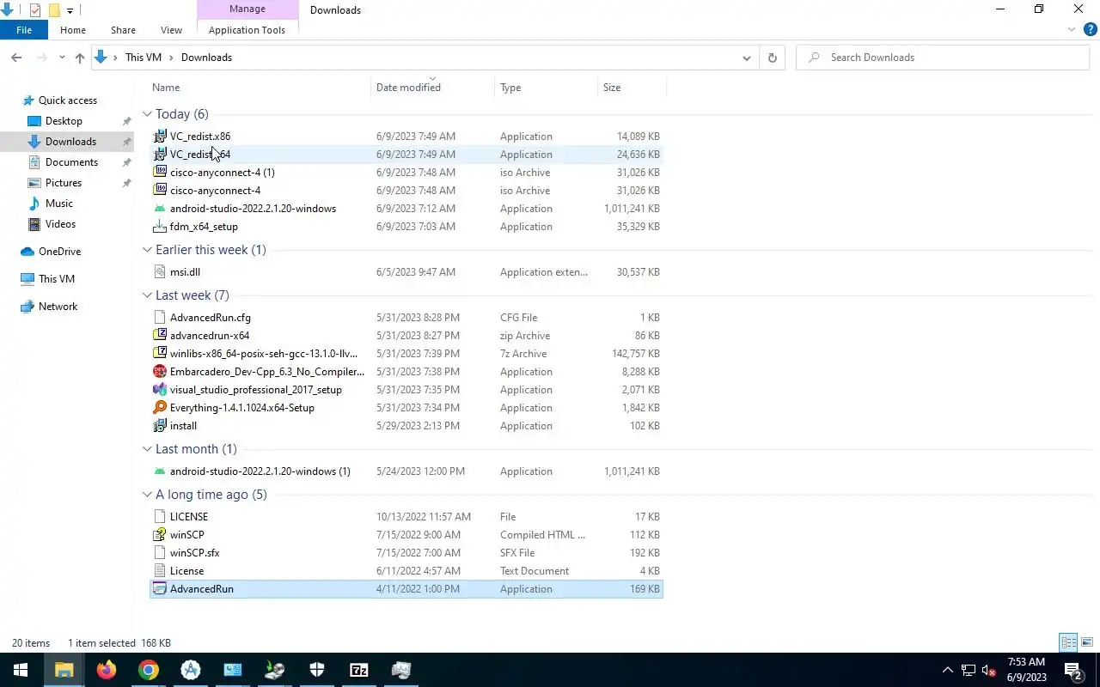Open Windows Security shield on taskbar
The image size is (1100, 687).
pos(317,670)
